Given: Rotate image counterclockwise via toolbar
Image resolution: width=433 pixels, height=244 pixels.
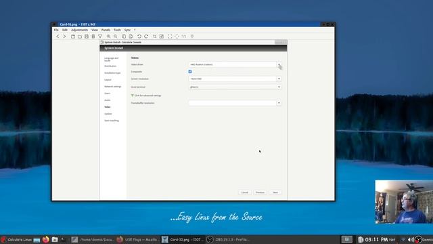Looking at the screenshot, I should (x=139, y=36).
